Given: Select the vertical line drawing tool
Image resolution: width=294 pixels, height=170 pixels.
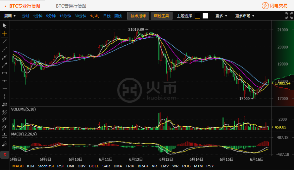Looking at the screenshot, I should 5,96.
